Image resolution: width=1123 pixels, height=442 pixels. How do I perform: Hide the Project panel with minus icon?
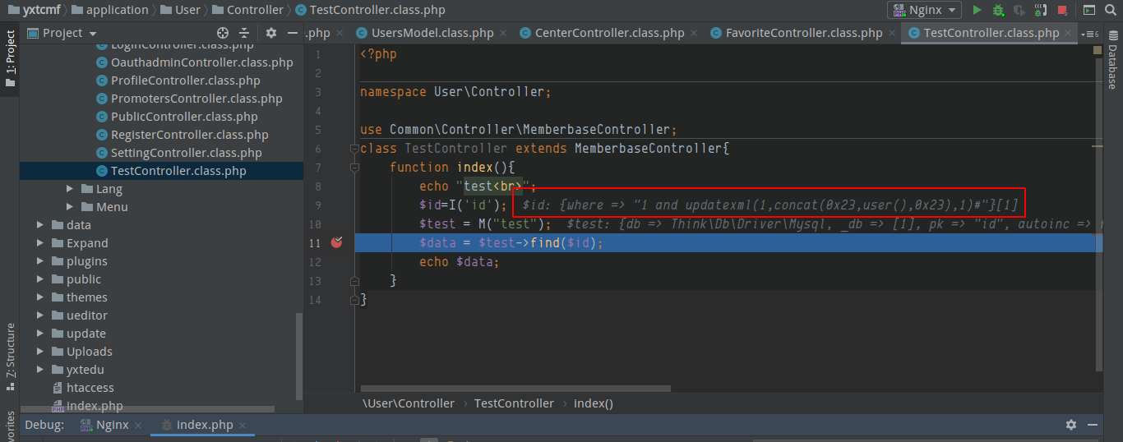click(293, 33)
